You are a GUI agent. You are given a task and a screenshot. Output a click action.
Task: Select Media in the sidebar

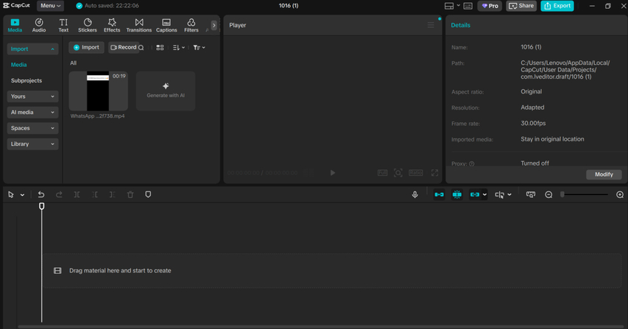[x=19, y=65]
